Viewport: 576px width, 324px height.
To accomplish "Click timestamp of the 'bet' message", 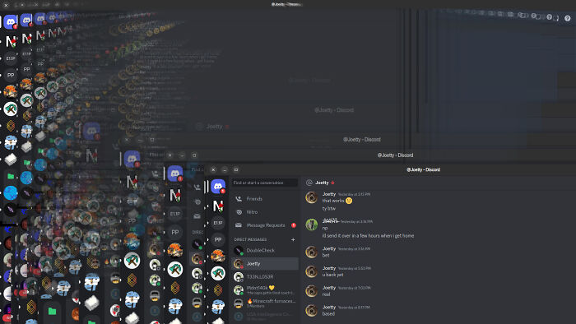I will click(x=354, y=249).
